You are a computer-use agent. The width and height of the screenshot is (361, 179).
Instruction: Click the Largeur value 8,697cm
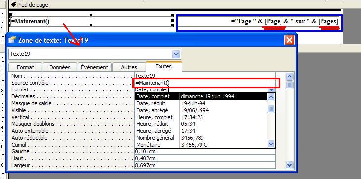205,165
